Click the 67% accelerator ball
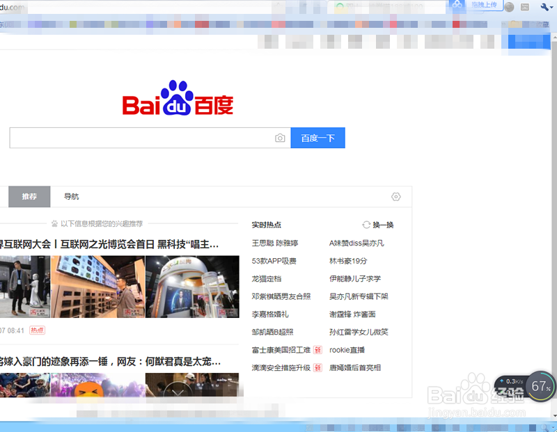Viewport: 557px width, 432px height. click(x=541, y=386)
